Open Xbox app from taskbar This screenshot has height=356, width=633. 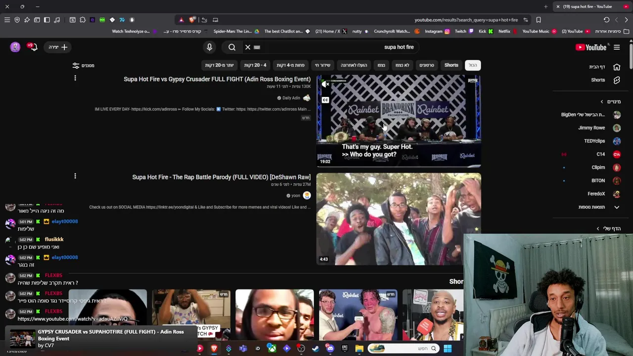tap(272, 349)
